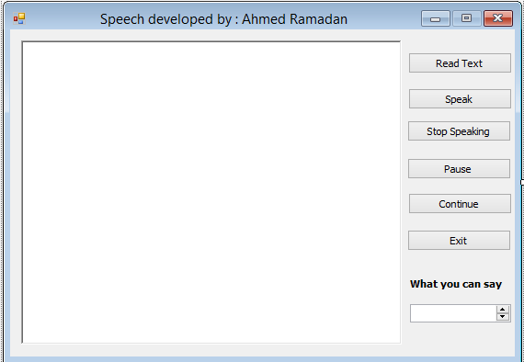Click the gray form area below the Exit button
Image resolution: width=524 pixels, height=362 pixels.
459,264
